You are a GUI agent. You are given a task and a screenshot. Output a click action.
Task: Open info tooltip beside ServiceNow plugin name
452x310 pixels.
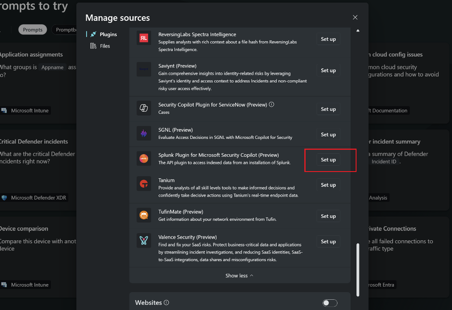pyautogui.click(x=271, y=105)
